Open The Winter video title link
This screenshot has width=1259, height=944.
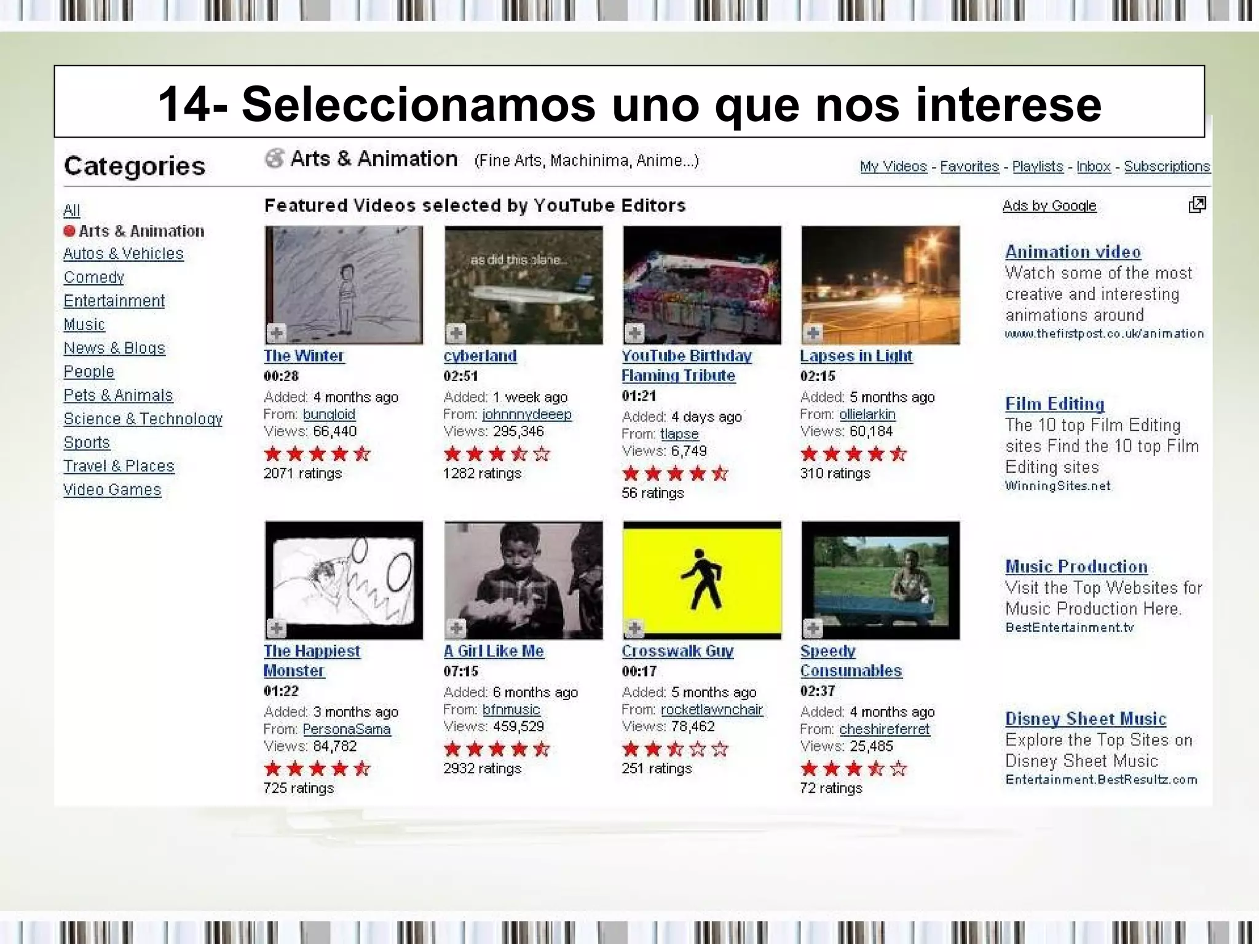coord(304,356)
